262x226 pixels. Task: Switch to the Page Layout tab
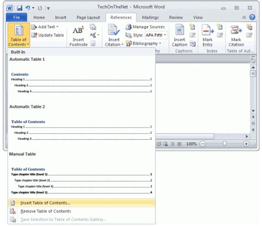[x=88, y=18]
